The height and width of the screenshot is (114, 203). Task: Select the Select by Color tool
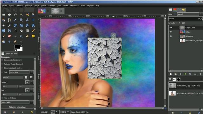(27, 15)
